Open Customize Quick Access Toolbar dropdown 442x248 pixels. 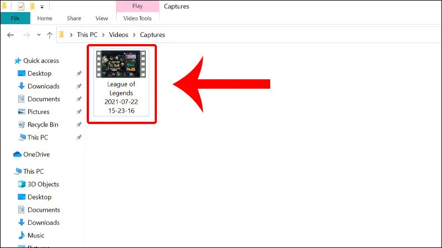pos(42,7)
